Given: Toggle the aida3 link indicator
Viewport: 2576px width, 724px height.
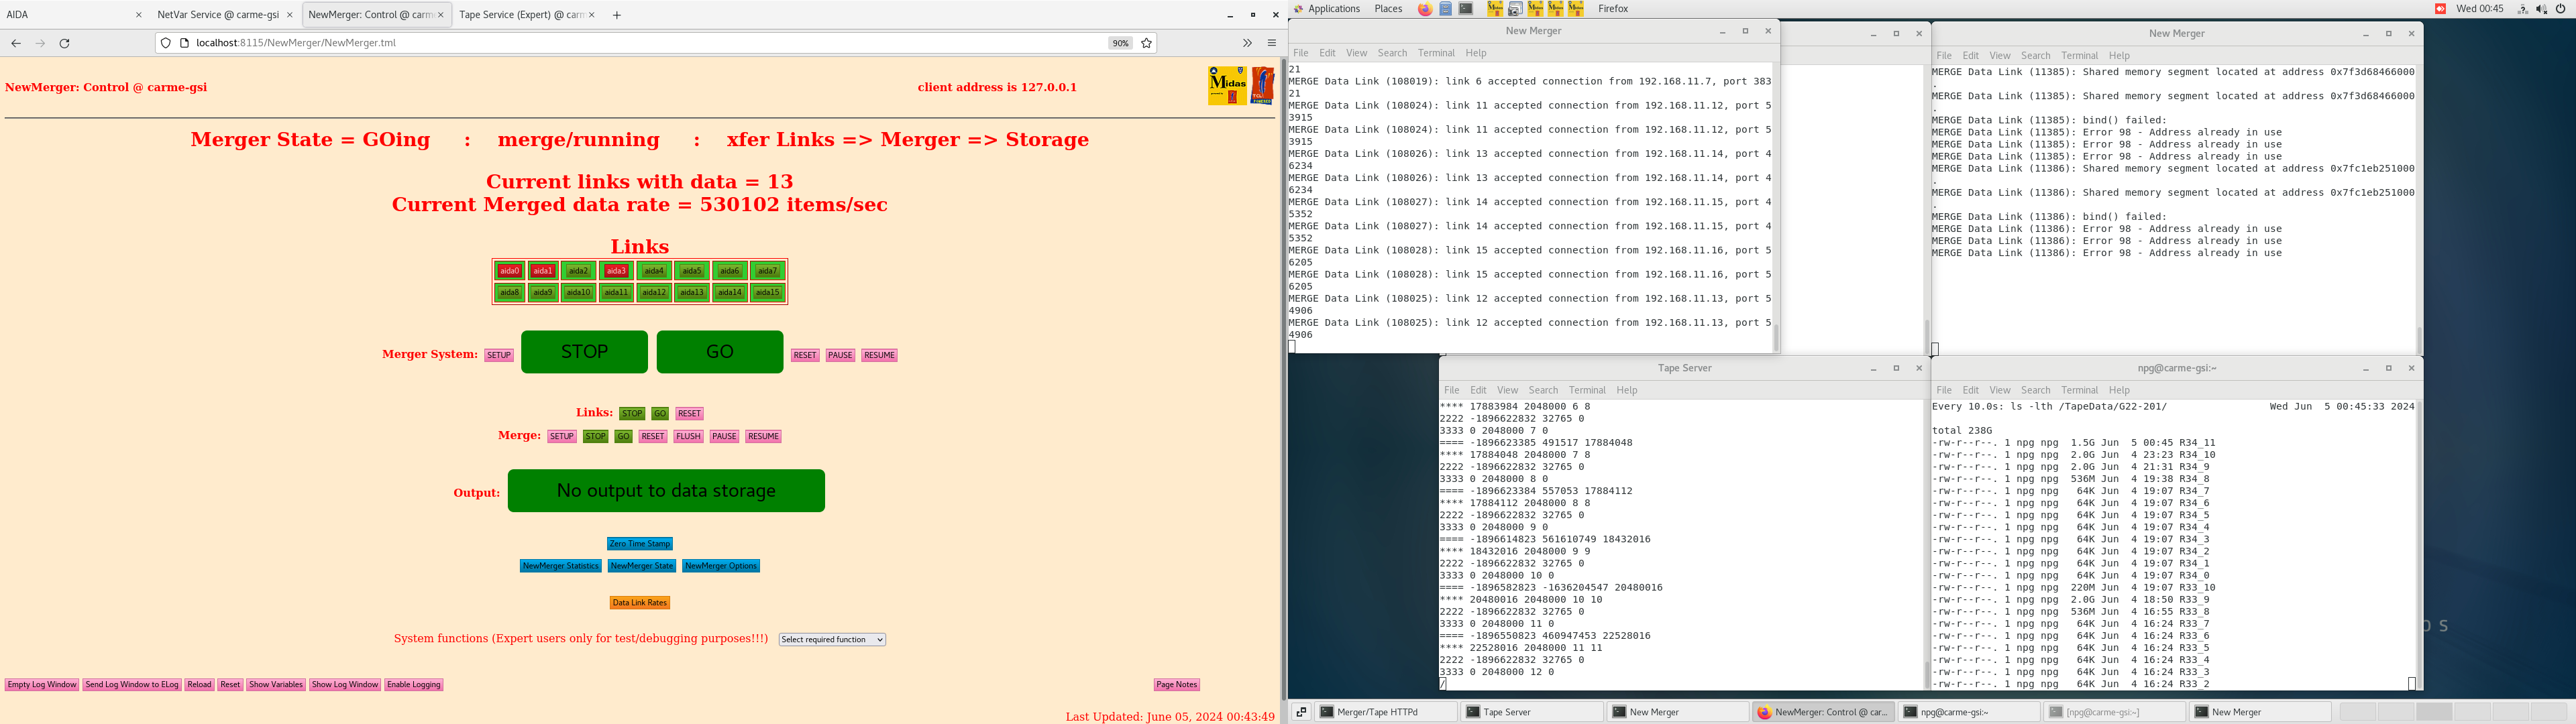Looking at the screenshot, I should (616, 271).
